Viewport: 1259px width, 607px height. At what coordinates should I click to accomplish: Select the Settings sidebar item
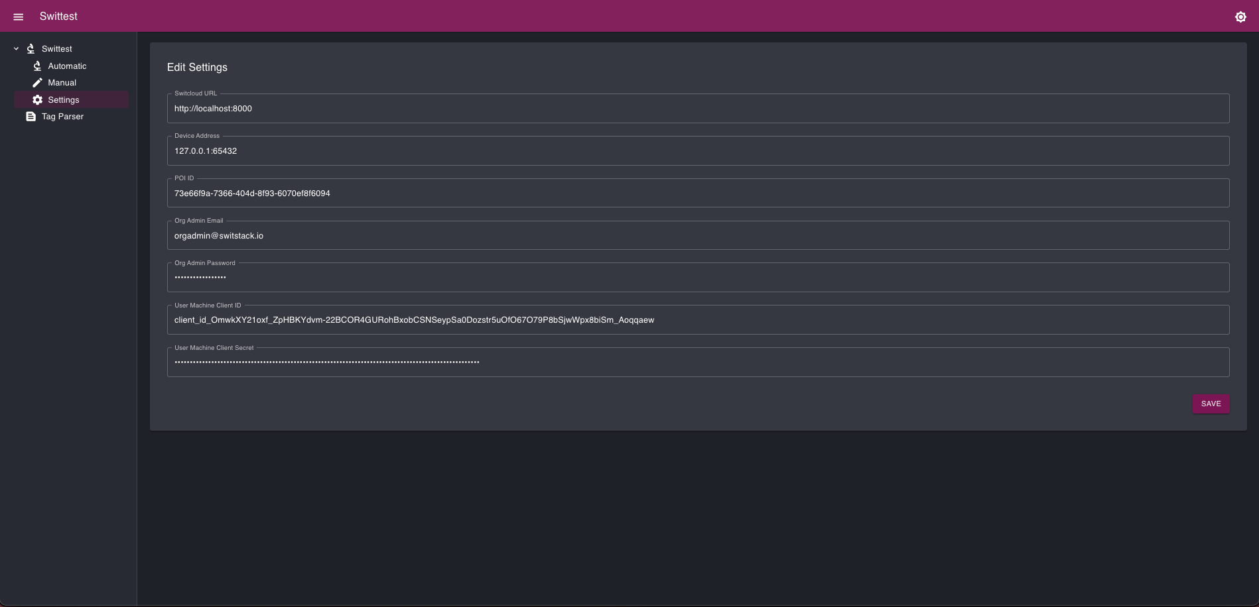click(71, 99)
